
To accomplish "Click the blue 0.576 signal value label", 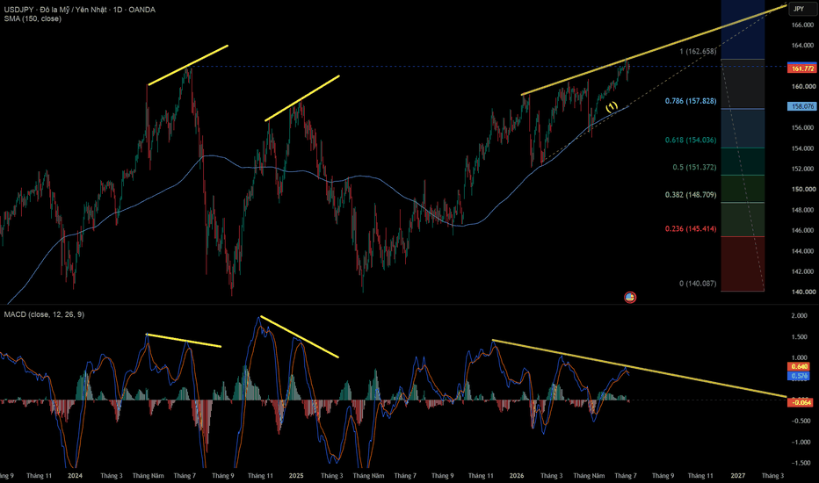I will point(799,376).
